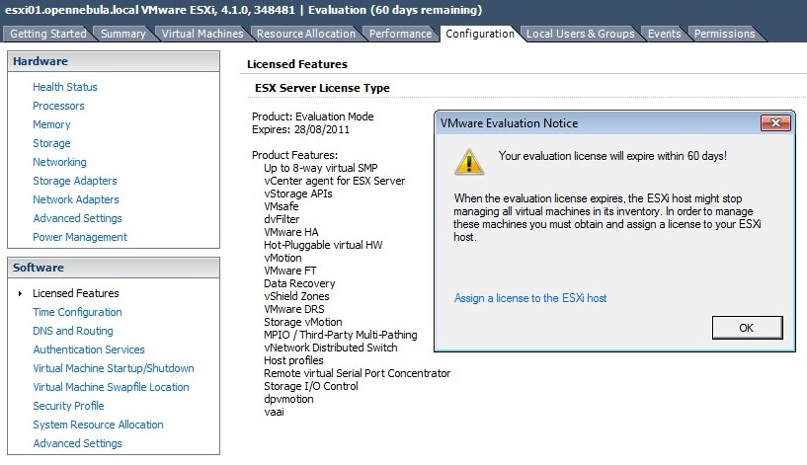Click the dvFilter feature line
807x465 pixels.
click(282, 219)
